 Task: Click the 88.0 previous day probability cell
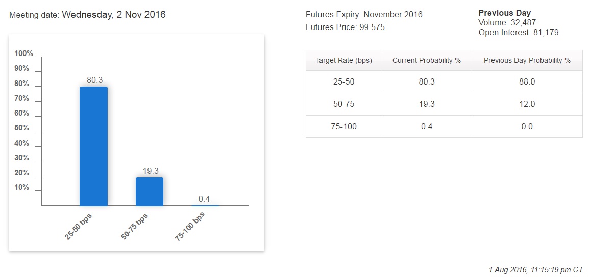527,81
